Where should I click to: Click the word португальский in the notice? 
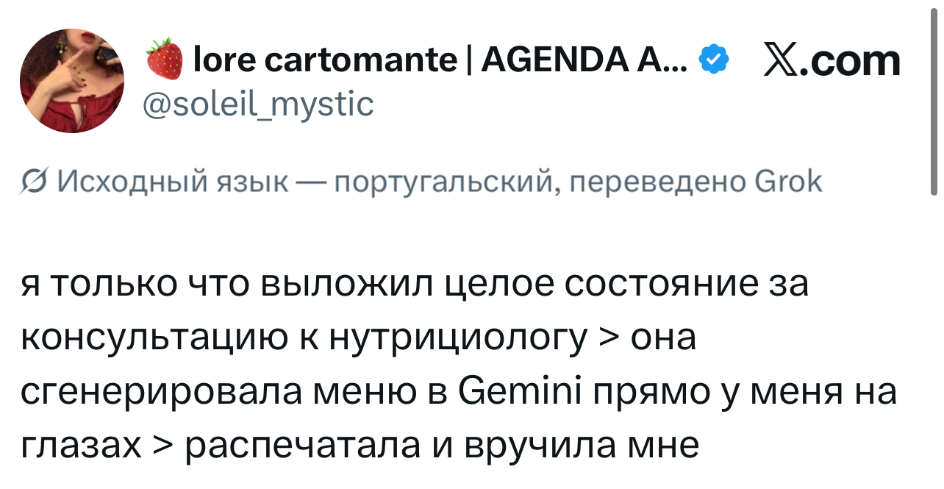pos(448,182)
